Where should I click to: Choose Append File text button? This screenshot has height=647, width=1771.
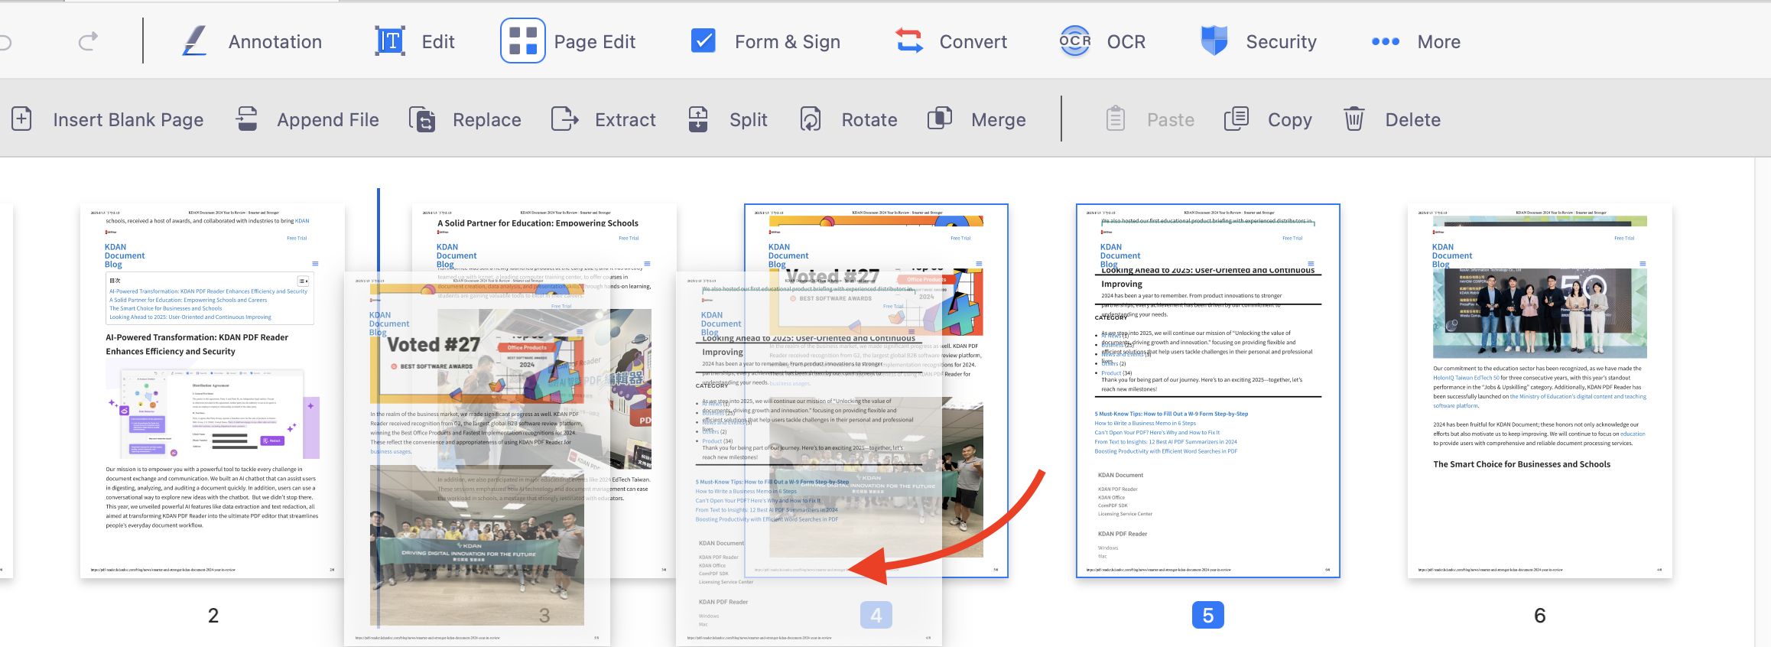point(328,120)
